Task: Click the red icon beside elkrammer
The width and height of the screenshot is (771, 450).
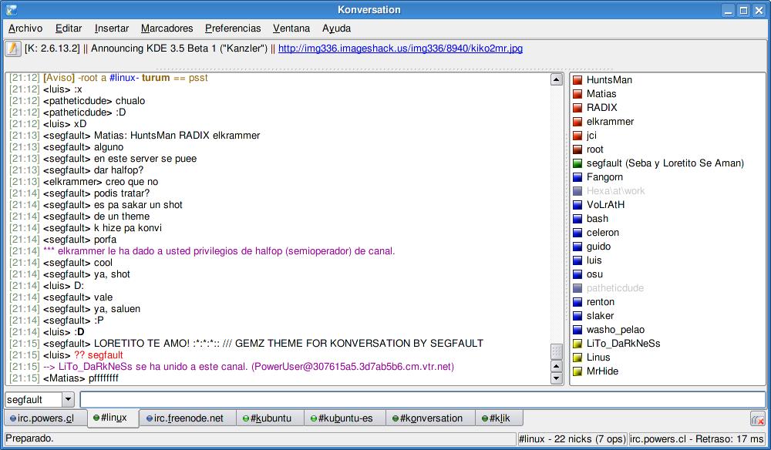Action: 577,122
